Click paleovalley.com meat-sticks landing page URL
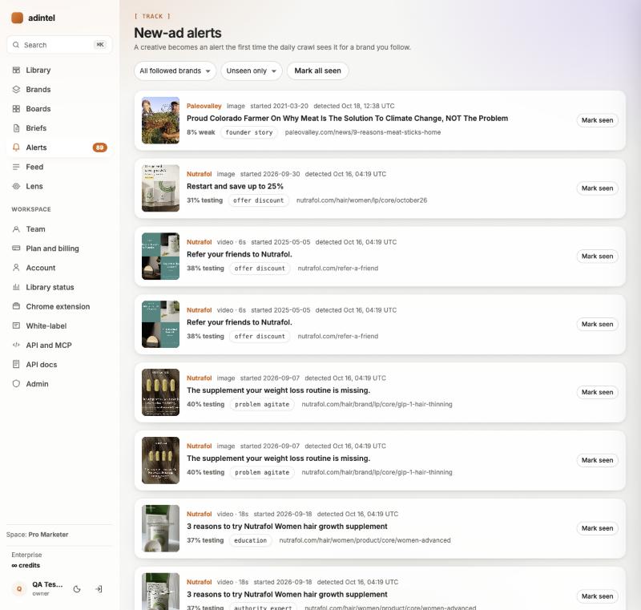Image resolution: width=641 pixels, height=610 pixels. pos(363,132)
